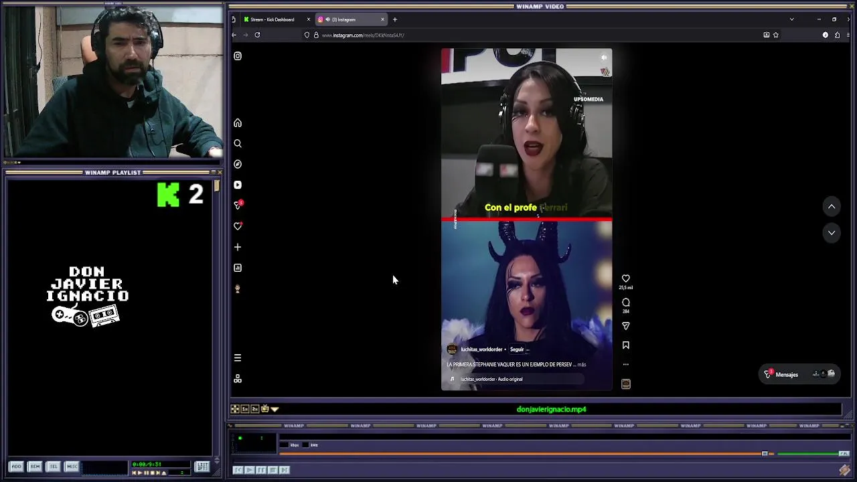Open the Dashboard chart icon in sidebar
Screen dimensions: 857x482
click(x=238, y=268)
